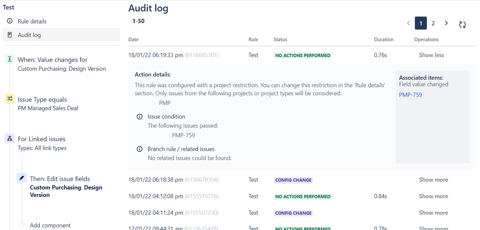Click Add component in rule chain
The width and height of the screenshot is (480, 230).
point(50,225)
